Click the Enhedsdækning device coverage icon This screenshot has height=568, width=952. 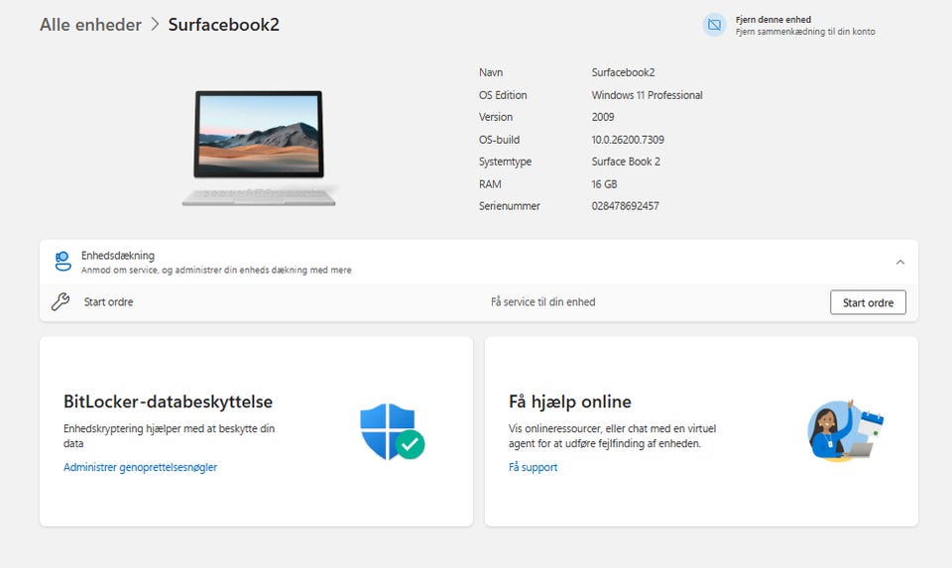point(63,262)
